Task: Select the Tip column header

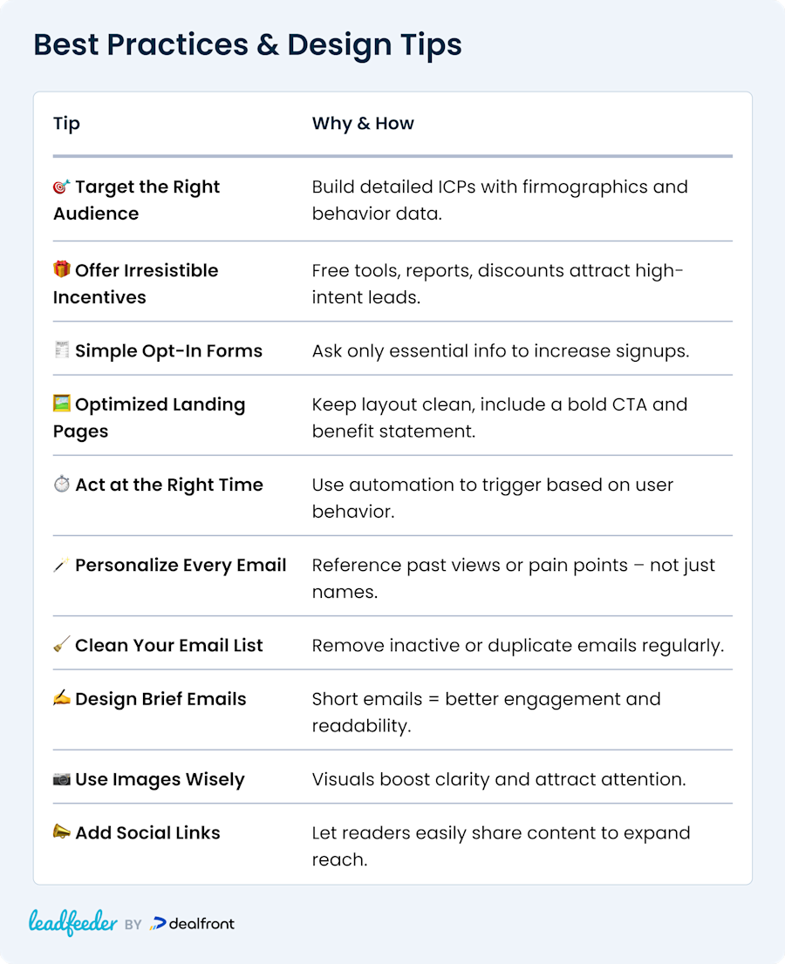Action: click(x=66, y=124)
